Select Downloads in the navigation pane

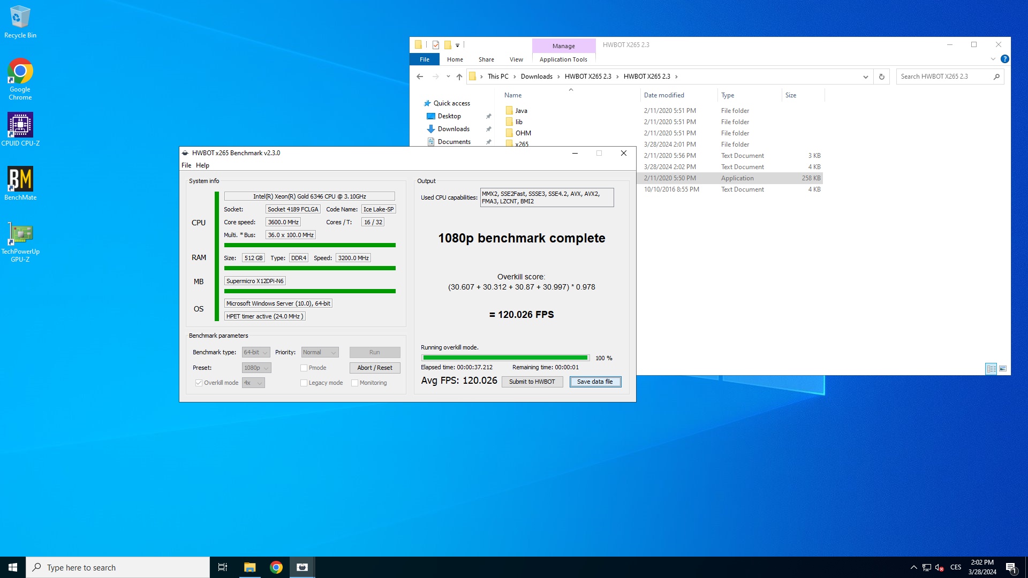(453, 129)
